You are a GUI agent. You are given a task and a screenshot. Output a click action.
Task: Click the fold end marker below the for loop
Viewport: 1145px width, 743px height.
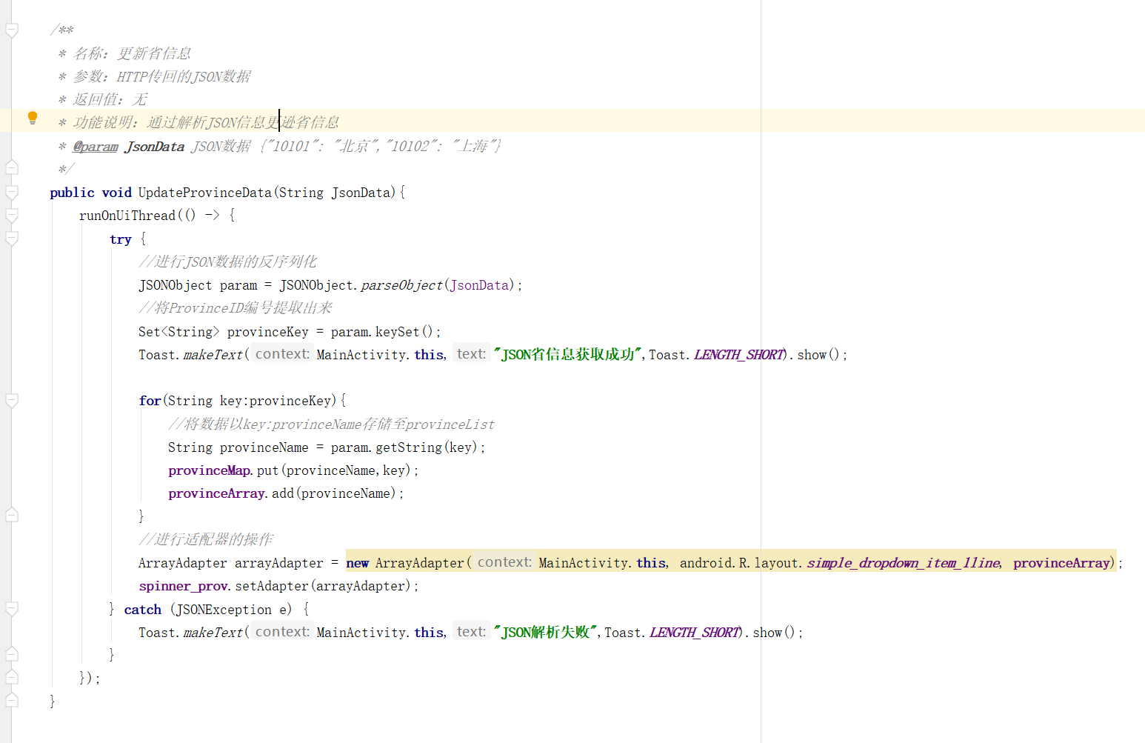pos(12,513)
